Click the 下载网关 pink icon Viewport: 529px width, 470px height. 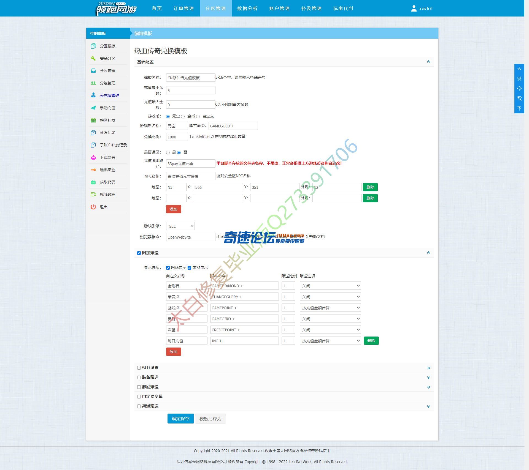pos(93,157)
